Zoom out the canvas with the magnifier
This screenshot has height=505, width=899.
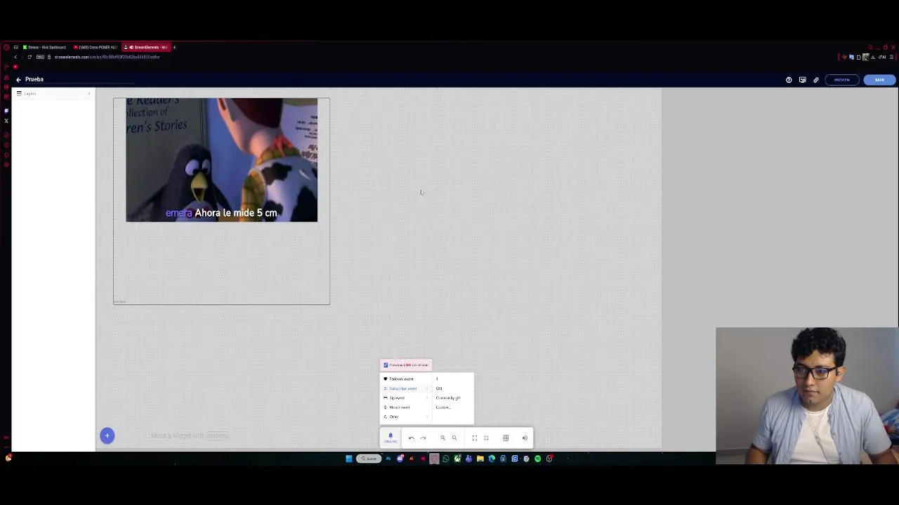(x=442, y=438)
